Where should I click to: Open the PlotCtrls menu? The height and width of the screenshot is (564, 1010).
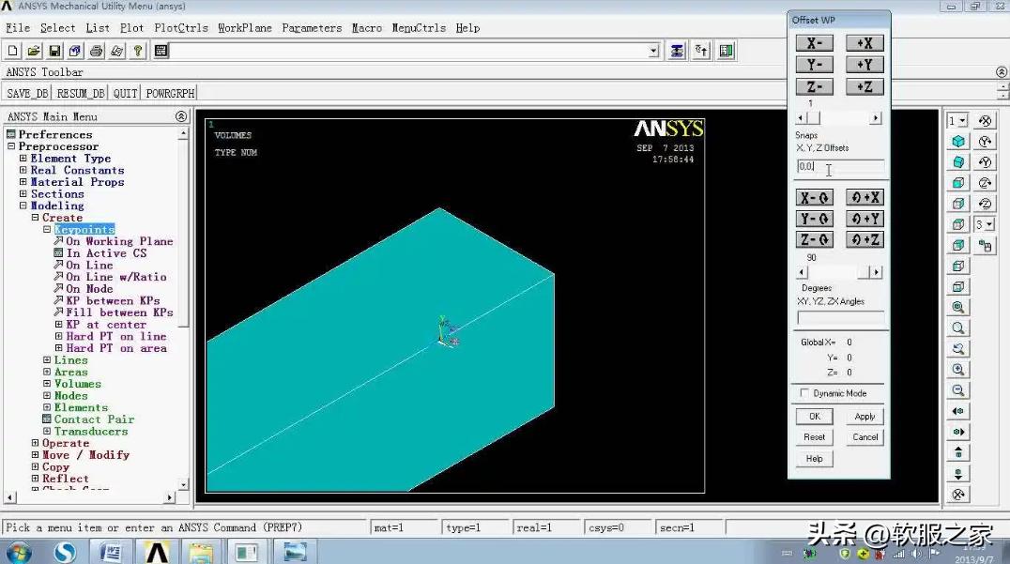click(181, 28)
